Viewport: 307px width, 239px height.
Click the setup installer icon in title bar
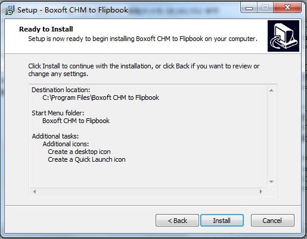(10, 10)
